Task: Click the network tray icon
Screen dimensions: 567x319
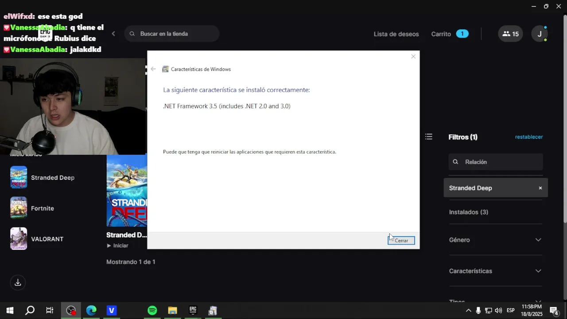Action: 488,311
